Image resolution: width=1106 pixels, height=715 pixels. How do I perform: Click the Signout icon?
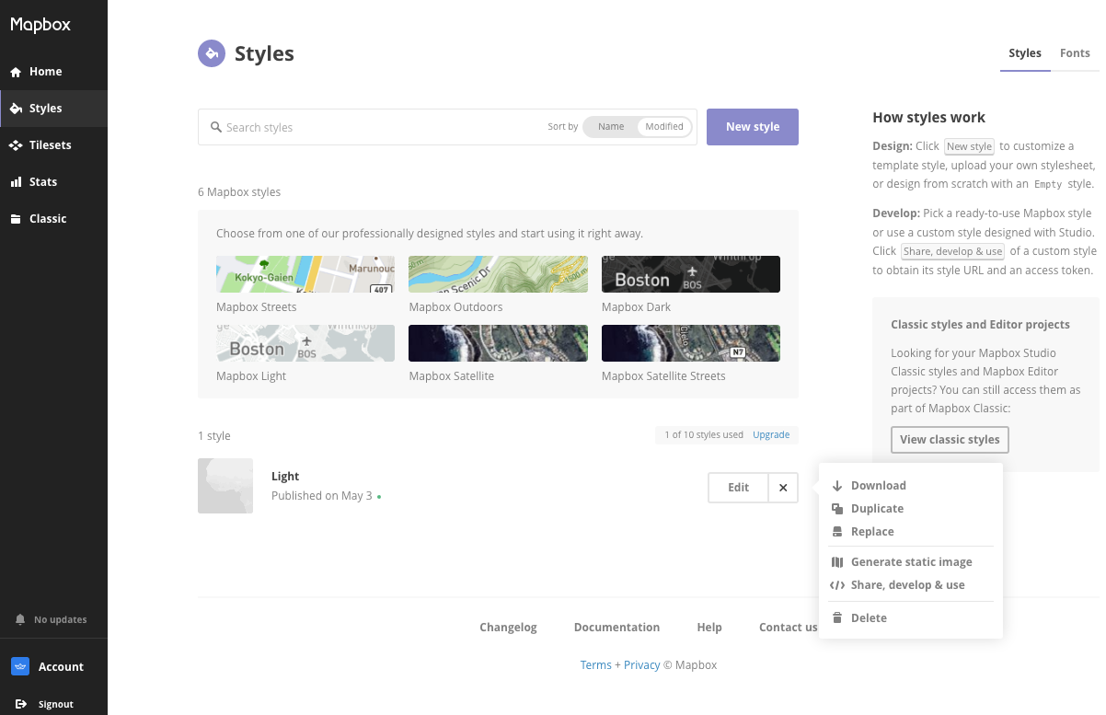[x=22, y=704]
